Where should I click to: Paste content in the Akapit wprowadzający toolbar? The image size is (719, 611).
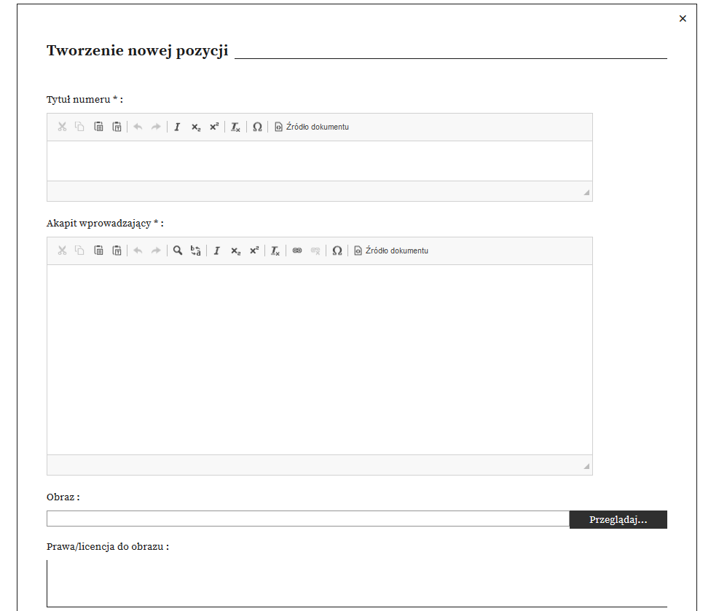(x=98, y=251)
